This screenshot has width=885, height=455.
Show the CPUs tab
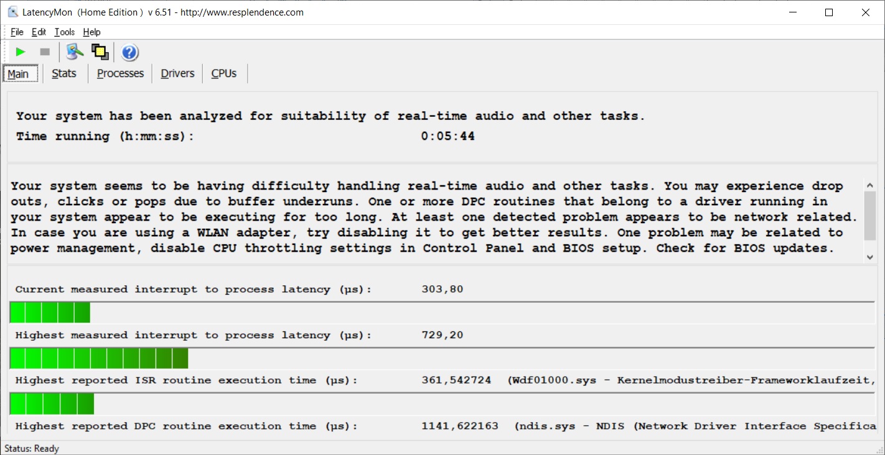tap(224, 73)
